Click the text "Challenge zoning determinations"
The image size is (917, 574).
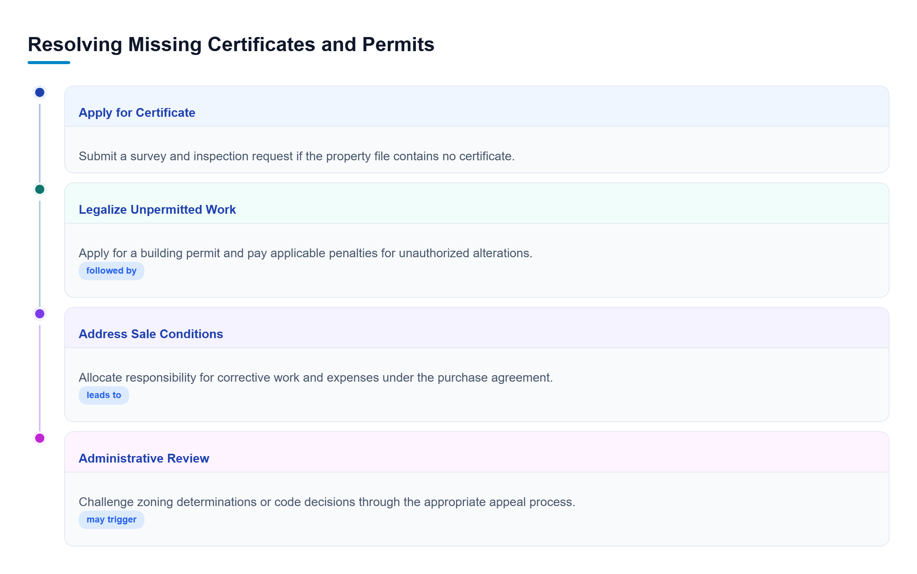[168, 502]
